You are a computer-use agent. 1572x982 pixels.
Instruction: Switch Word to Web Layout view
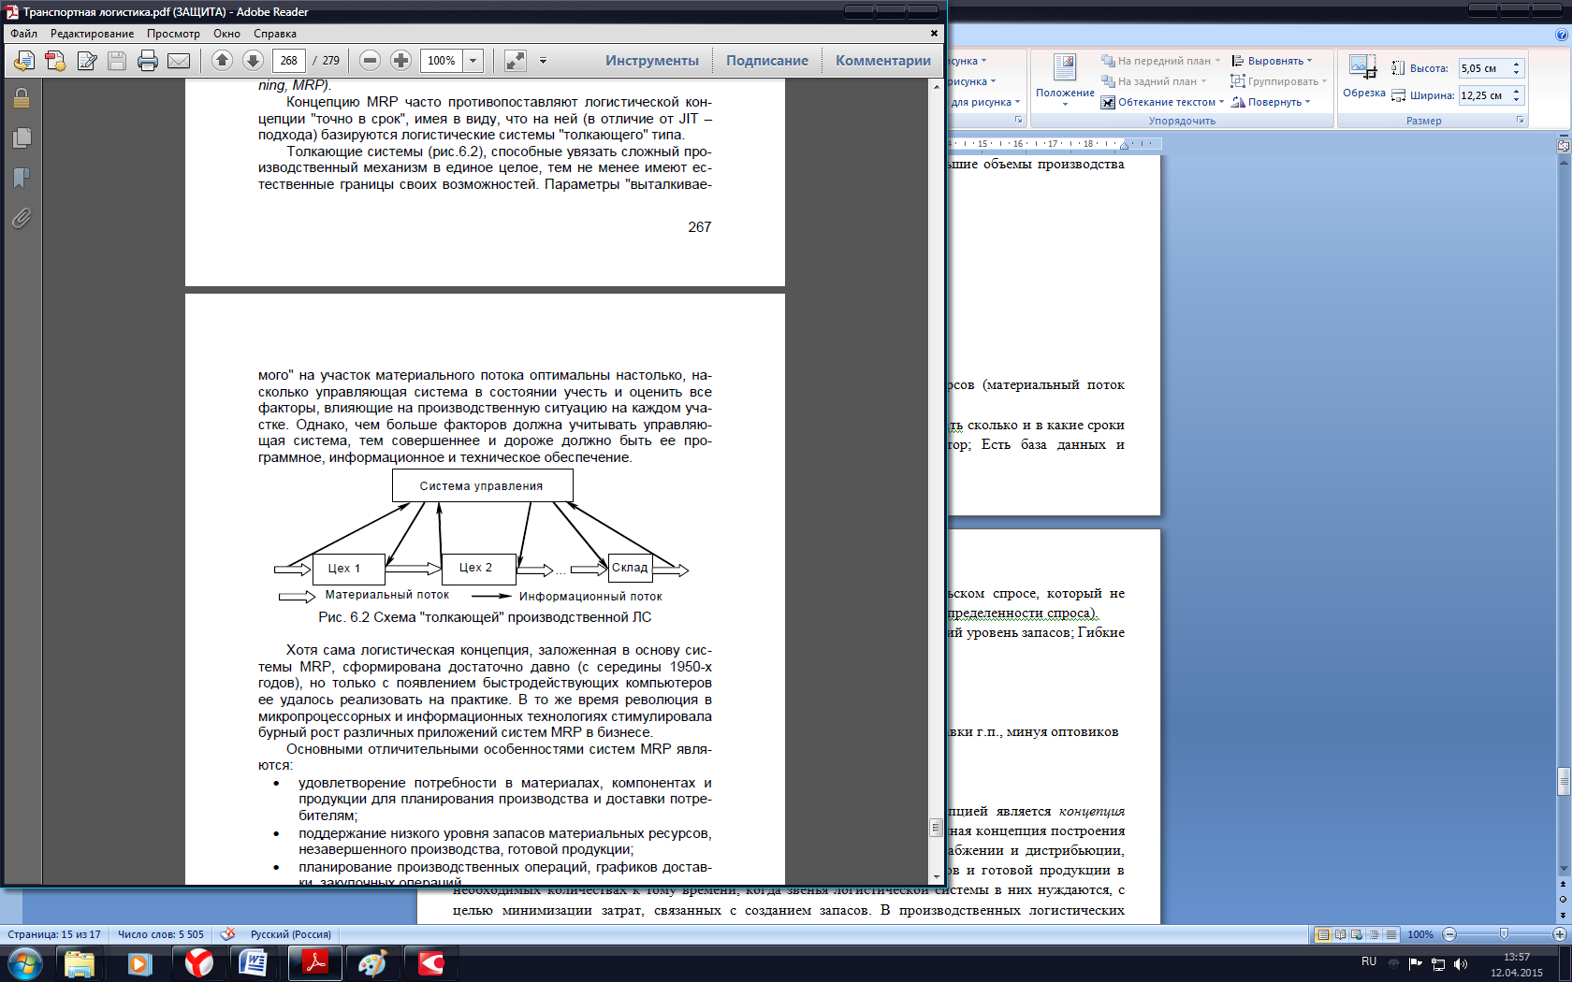click(1357, 934)
